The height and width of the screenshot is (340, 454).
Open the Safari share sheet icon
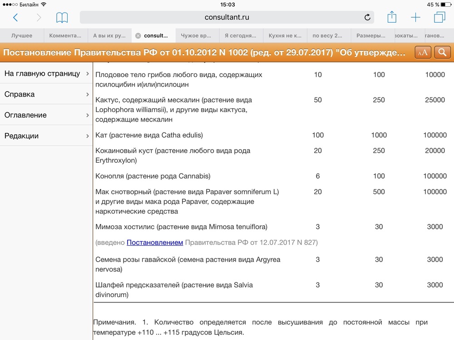pos(392,17)
